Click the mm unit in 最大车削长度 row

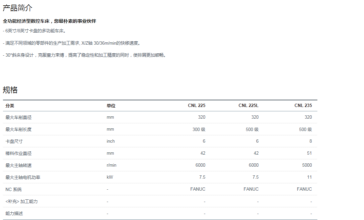[x=110, y=129]
